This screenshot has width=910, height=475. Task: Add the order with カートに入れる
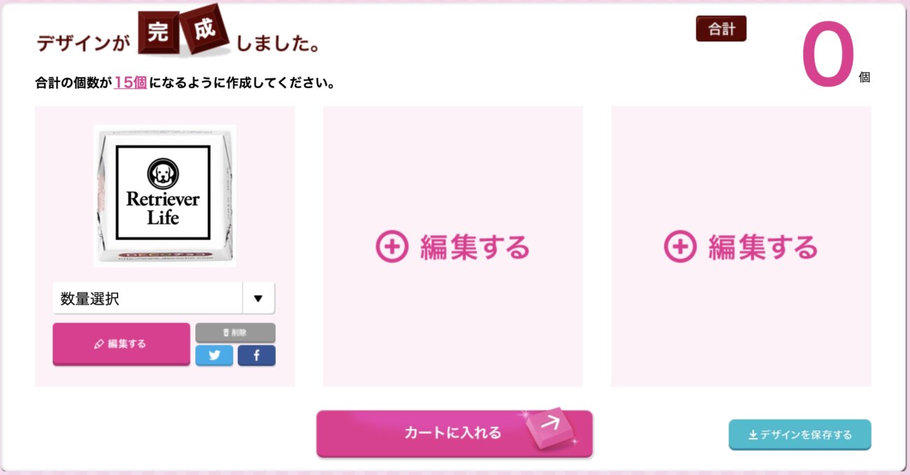(x=454, y=433)
